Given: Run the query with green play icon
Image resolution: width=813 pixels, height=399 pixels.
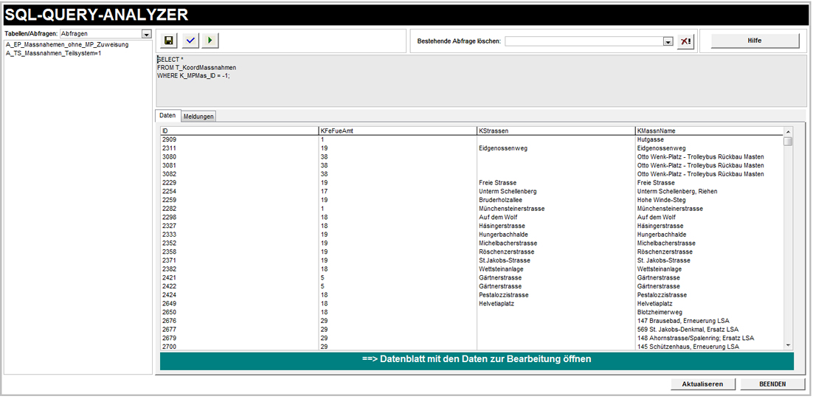Looking at the screenshot, I should click(x=210, y=41).
